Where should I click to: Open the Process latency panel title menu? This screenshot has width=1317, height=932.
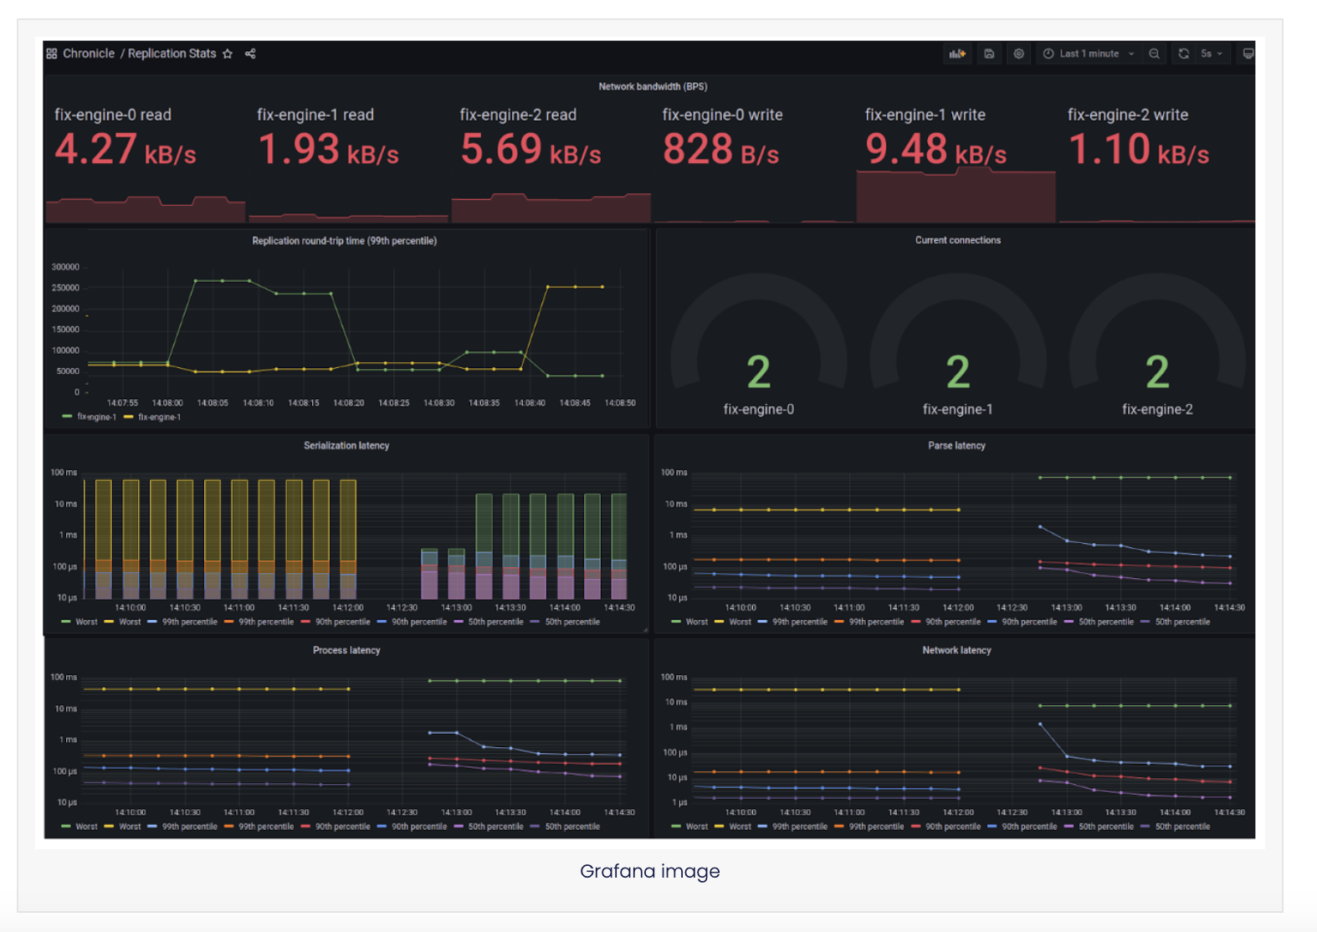(346, 650)
